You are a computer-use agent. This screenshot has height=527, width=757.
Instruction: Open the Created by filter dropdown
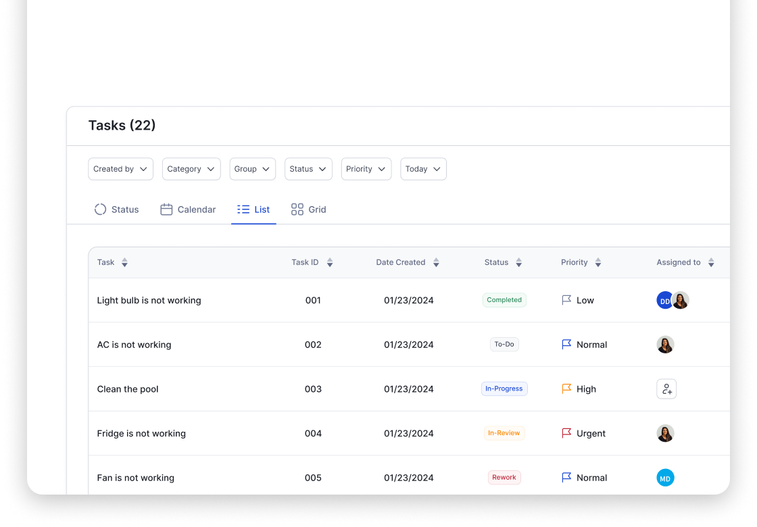[x=120, y=169]
